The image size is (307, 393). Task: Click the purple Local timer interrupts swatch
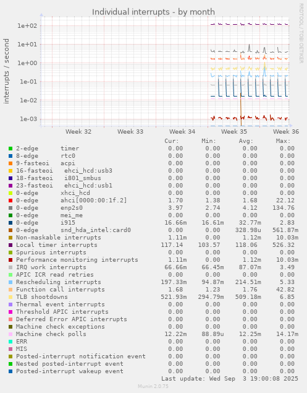pos(11,245)
